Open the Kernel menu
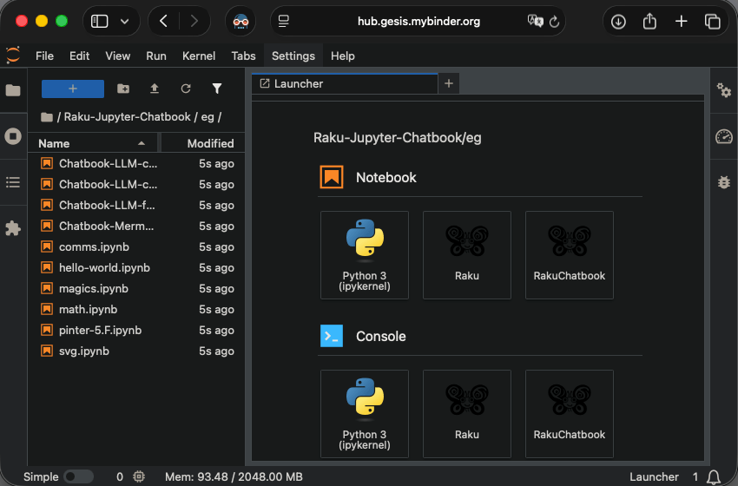738x486 pixels. coord(199,56)
